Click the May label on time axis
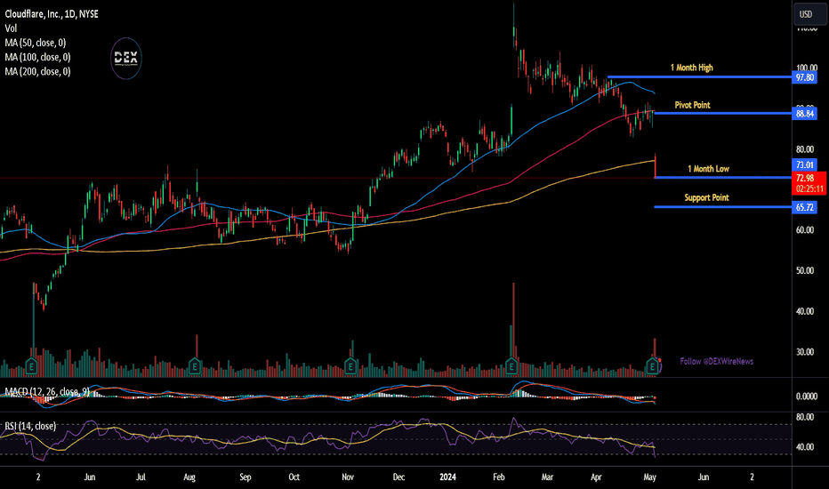829x489 pixels. click(x=650, y=477)
